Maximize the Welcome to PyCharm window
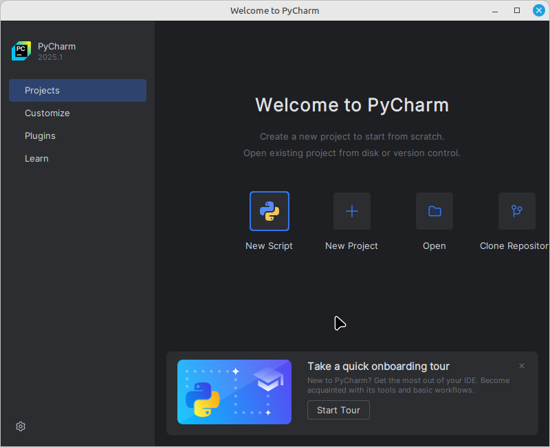This screenshot has height=447, width=550. coord(517,10)
